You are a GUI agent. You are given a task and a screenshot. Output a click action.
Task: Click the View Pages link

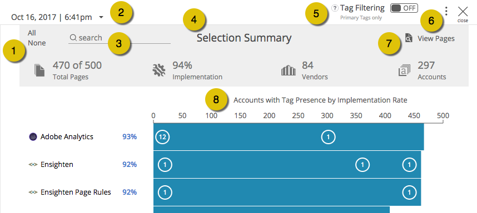(x=436, y=38)
